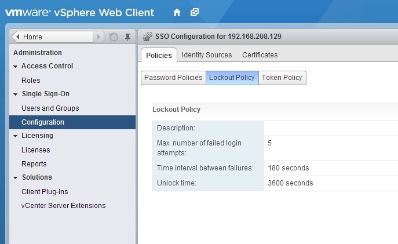Click the navigator forward arrow
Viewport: 398px width, 244px height.
tap(98, 37)
